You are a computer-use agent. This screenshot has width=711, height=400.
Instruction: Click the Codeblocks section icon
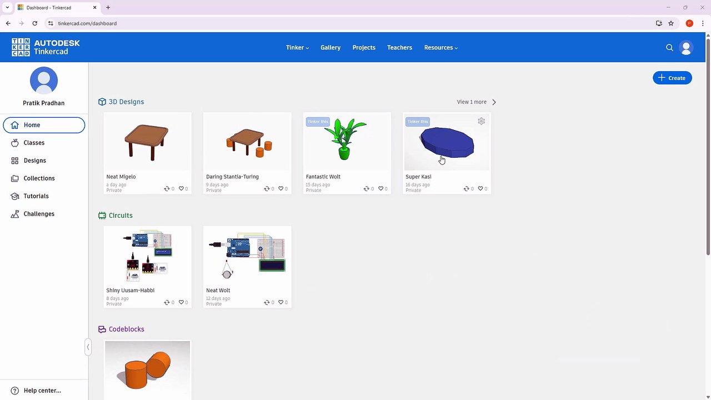tap(102, 329)
